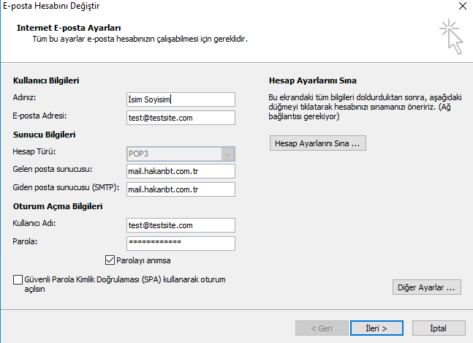
Task: Toggle the Parolayı anımsa checkbox
Action: [111, 260]
